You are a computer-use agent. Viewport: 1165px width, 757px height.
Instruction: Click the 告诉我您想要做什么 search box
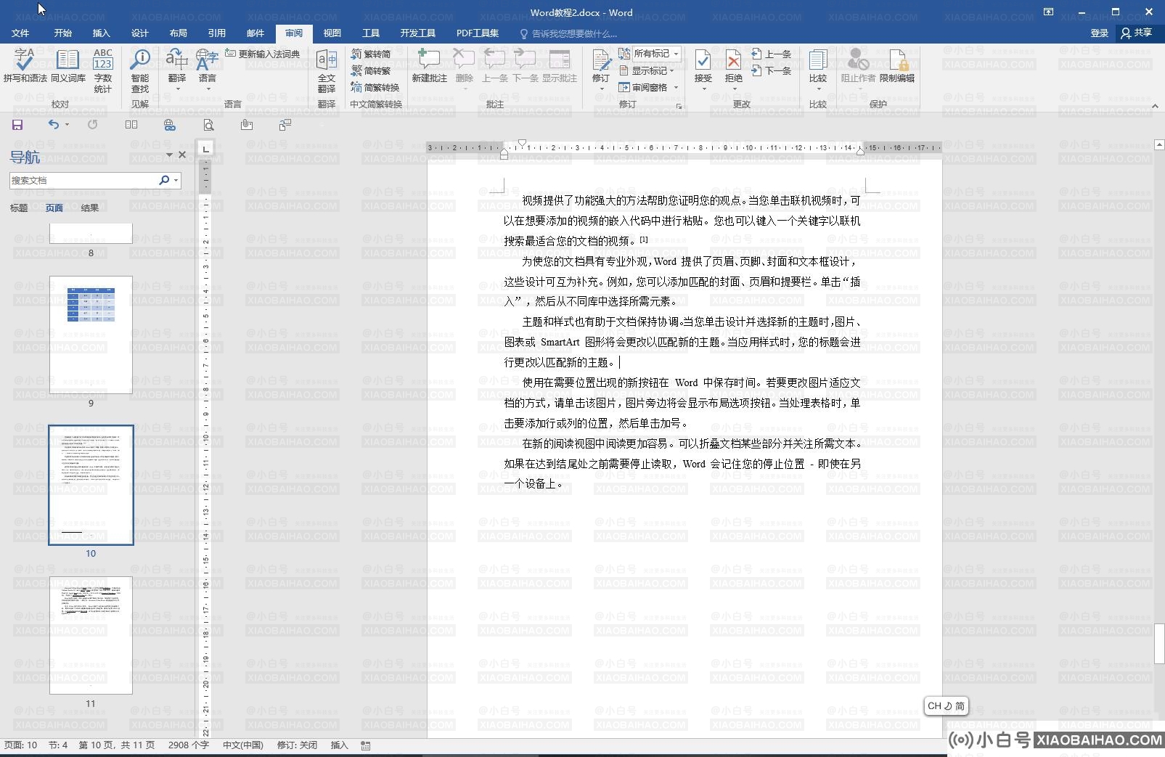tap(568, 33)
